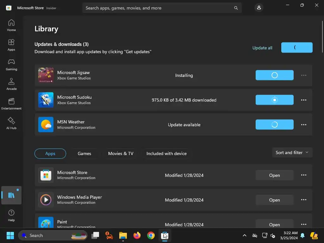Open more options for Microsoft Store row
Viewport: 324px width, 243px height.
coord(303,175)
